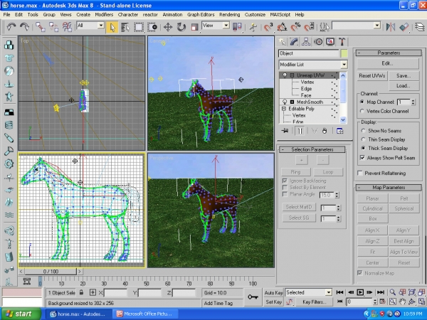Click the Key Filters... button
Image resolution: width=427 pixels, height=320 pixels.
314,302
